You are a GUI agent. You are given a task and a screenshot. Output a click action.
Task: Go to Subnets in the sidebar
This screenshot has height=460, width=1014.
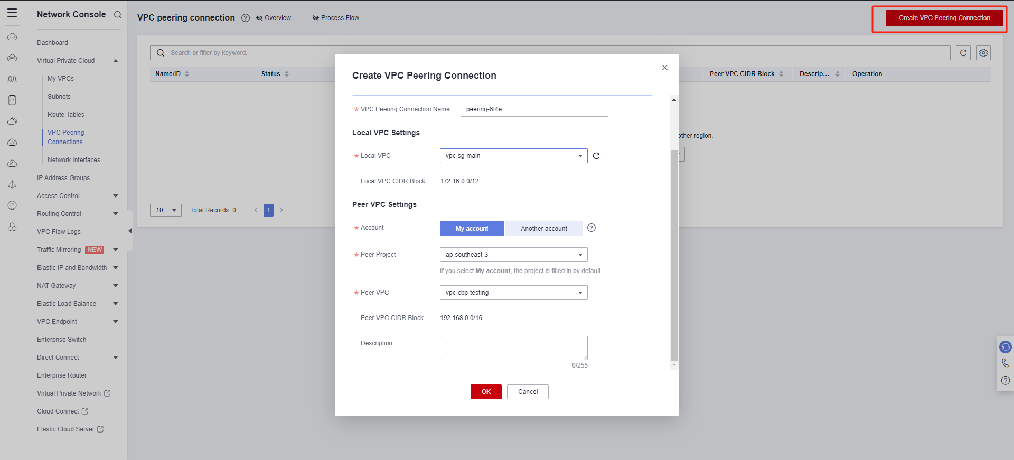point(59,97)
